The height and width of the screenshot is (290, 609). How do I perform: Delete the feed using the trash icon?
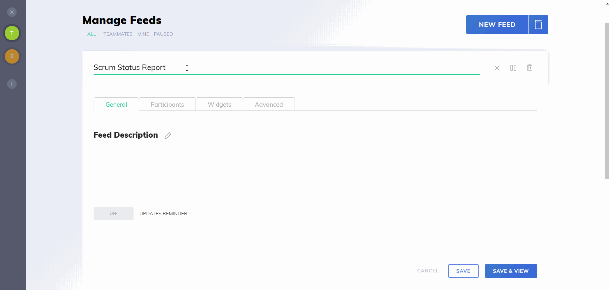530,68
